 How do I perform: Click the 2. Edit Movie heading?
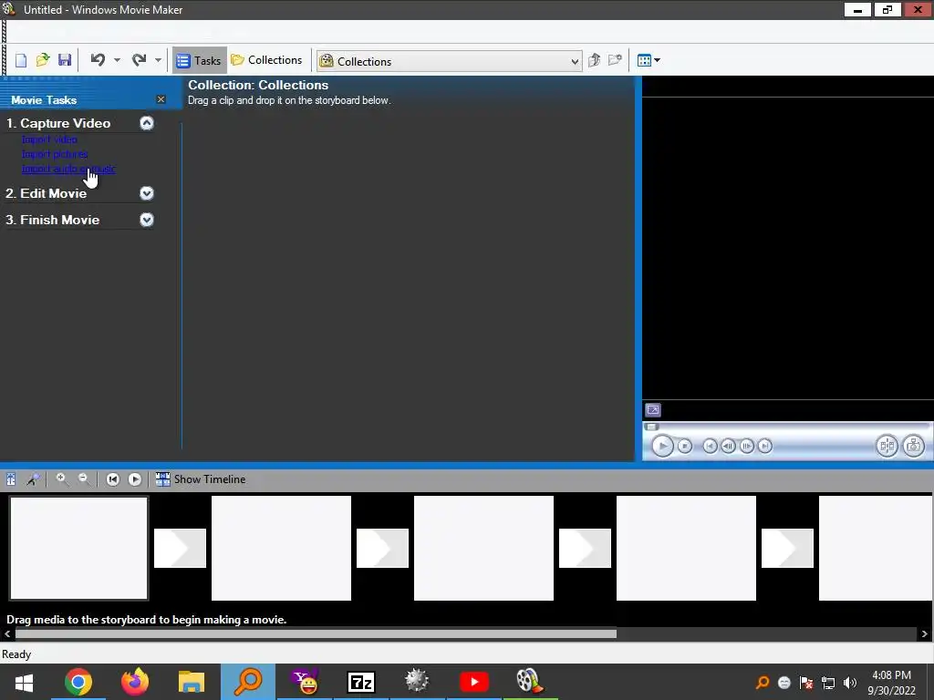tap(47, 193)
